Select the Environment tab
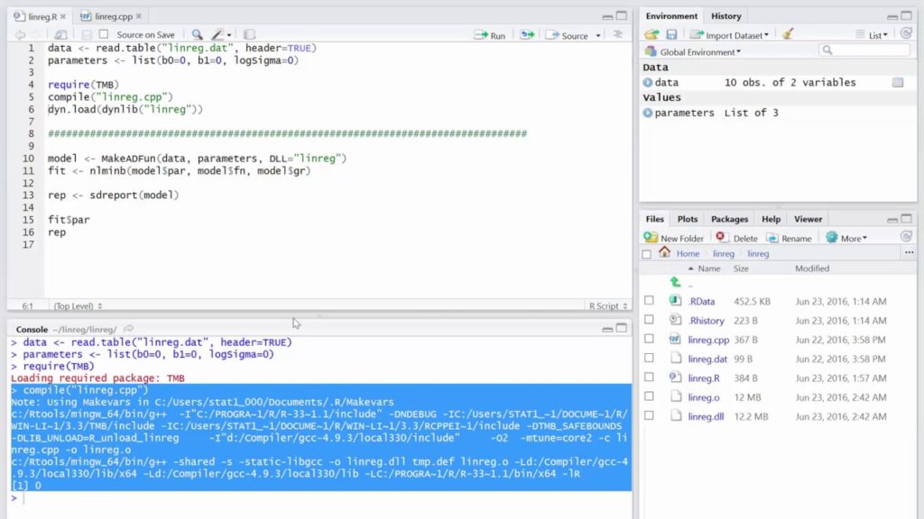The width and height of the screenshot is (924, 519). pyautogui.click(x=671, y=16)
